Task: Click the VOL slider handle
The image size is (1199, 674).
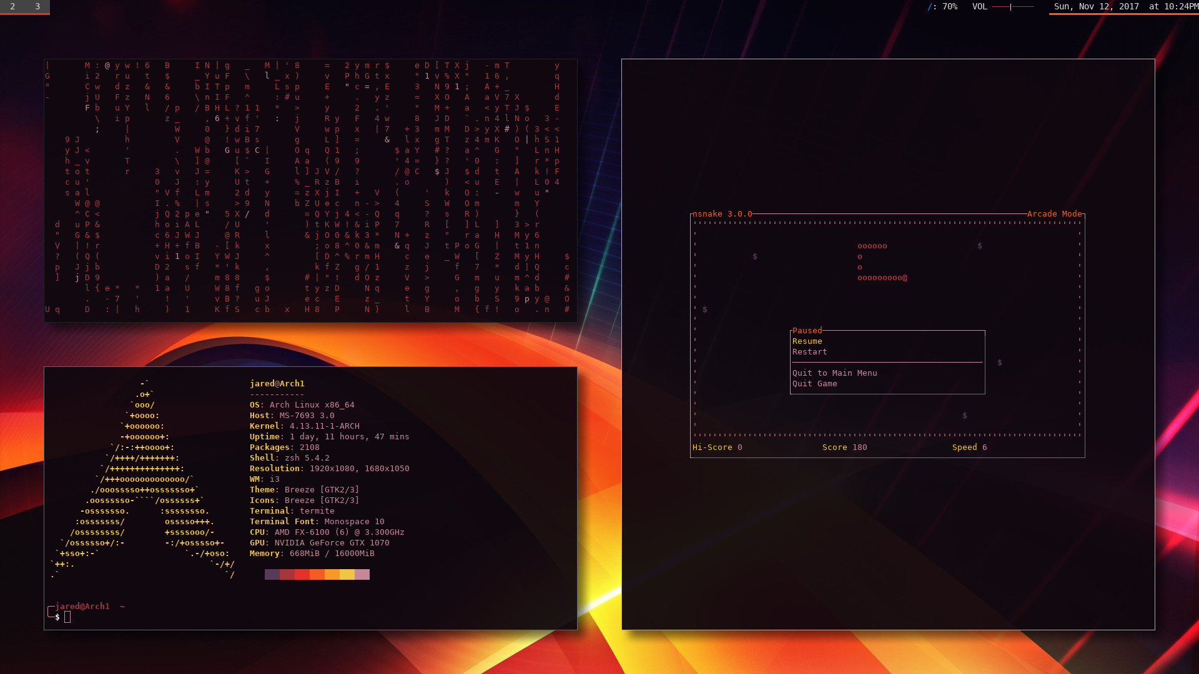Action: pos(1010,7)
